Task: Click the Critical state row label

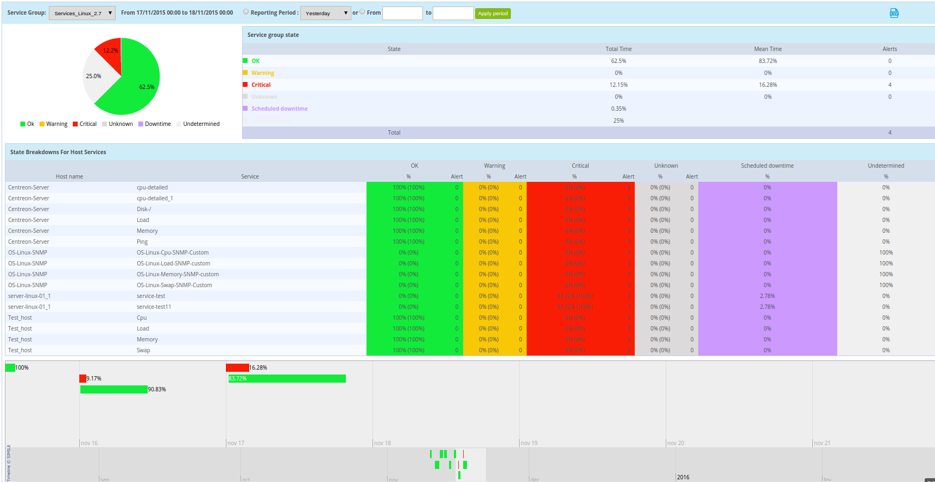Action: point(261,85)
